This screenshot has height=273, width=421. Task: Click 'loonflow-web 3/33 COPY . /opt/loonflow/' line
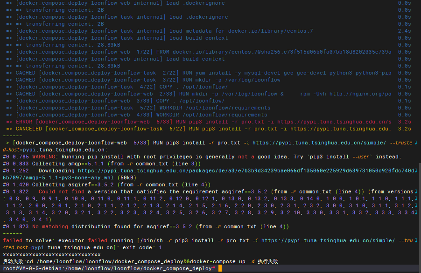[x=208, y=101]
